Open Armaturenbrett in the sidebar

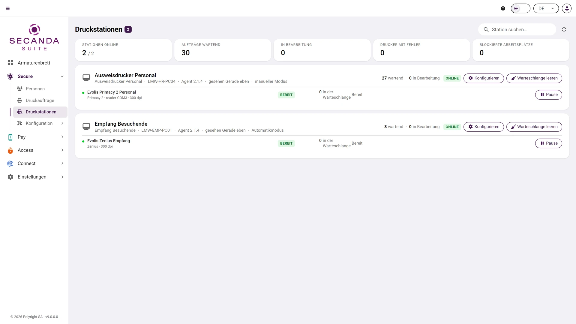coord(34,63)
